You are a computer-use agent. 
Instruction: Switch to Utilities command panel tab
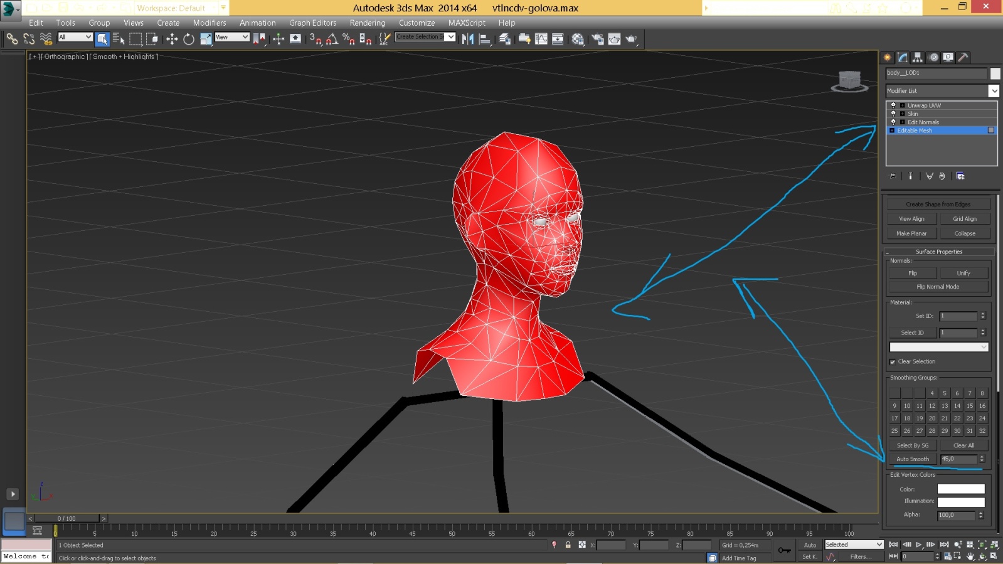(963, 57)
